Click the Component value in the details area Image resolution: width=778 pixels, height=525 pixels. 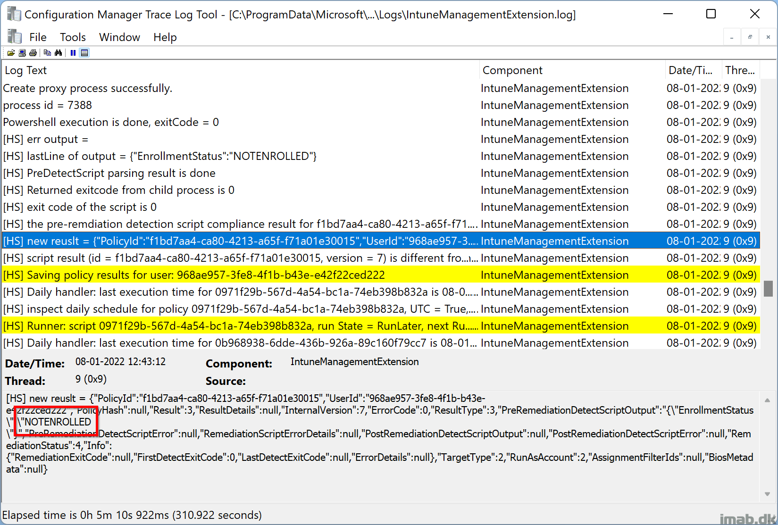[354, 362]
